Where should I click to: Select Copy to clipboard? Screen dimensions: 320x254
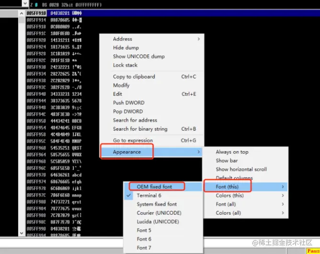click(152, 77)
